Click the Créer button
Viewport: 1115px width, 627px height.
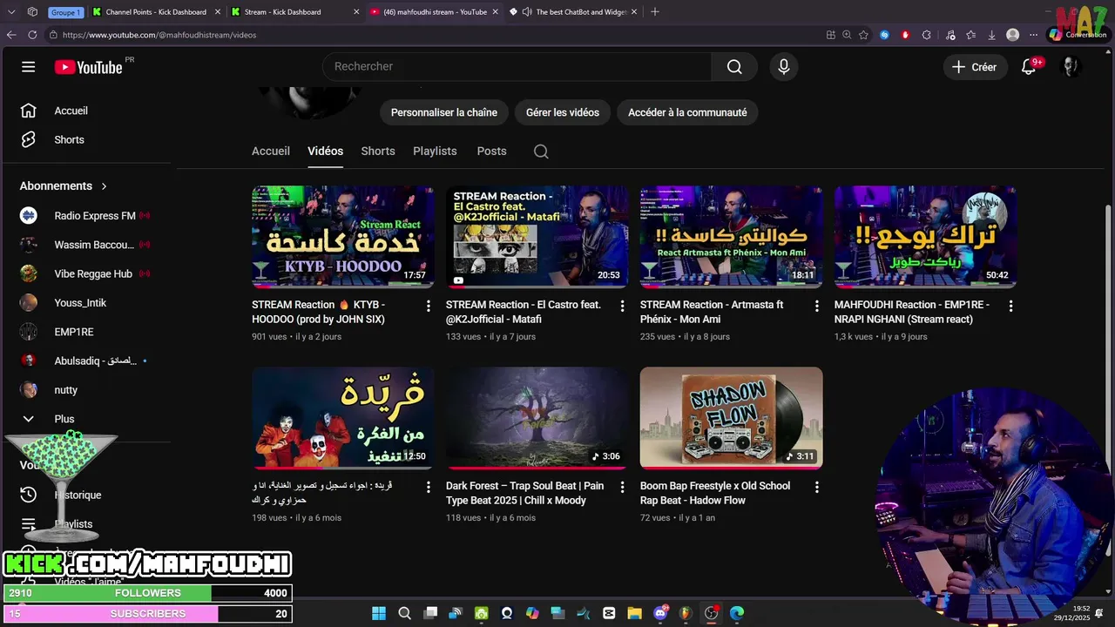tap(975, 67)
